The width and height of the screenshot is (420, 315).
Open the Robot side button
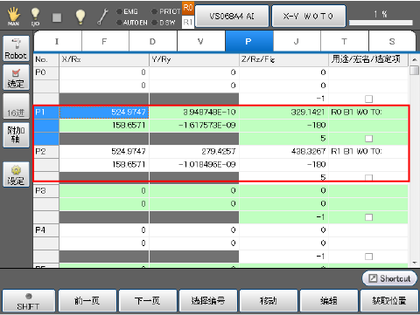[16, 48]
